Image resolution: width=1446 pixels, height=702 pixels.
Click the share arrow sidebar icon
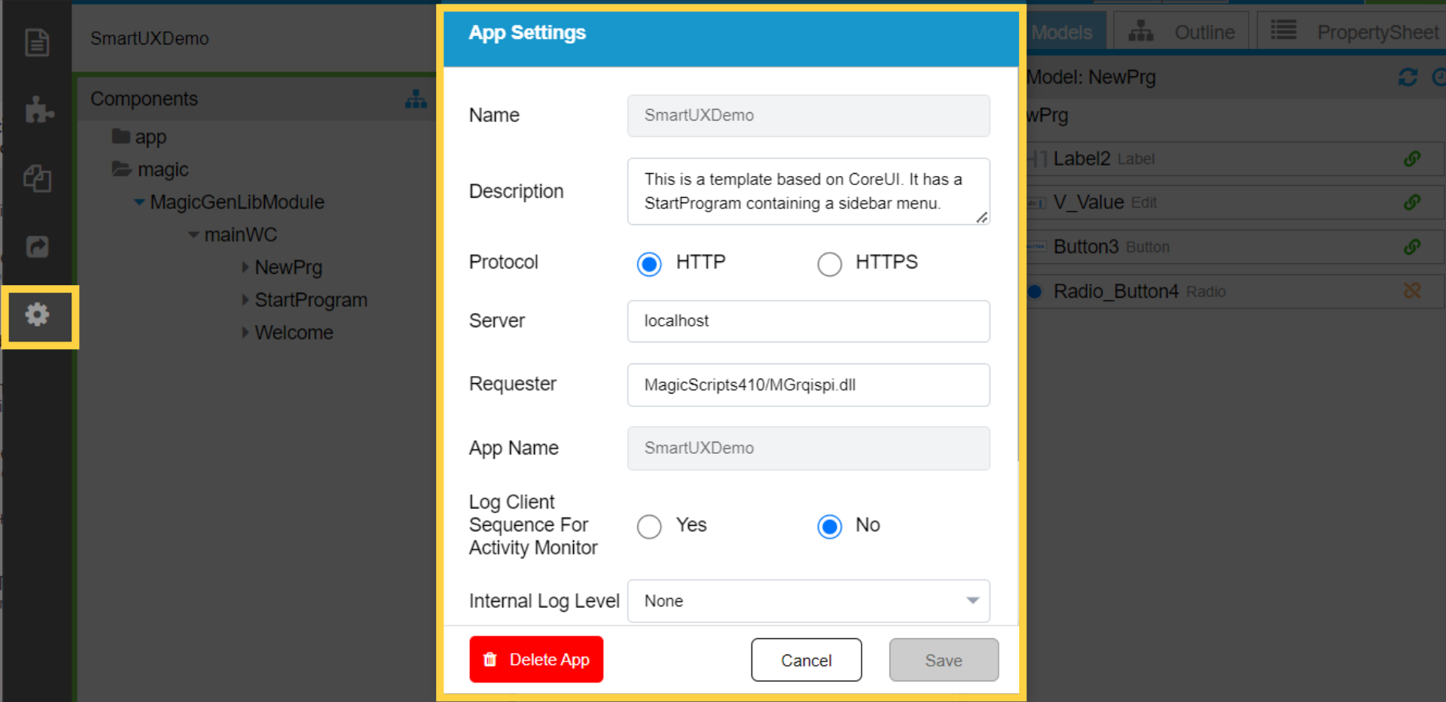coord(37,247)
